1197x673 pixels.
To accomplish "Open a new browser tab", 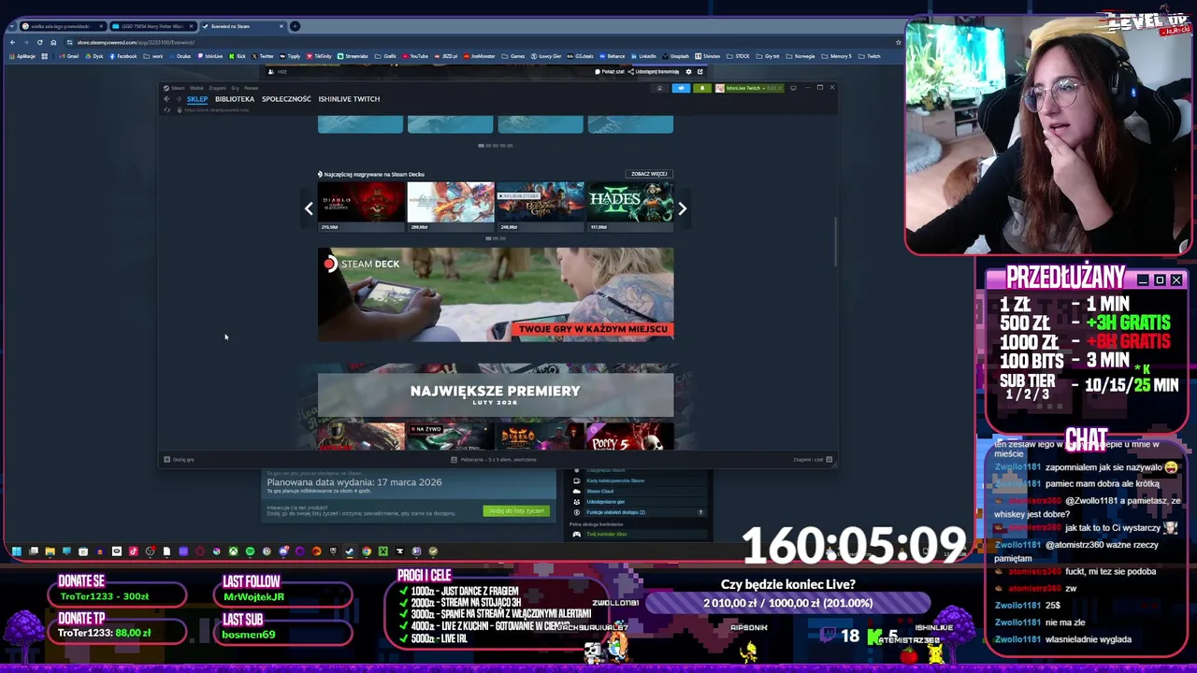I will click(295, 26).
